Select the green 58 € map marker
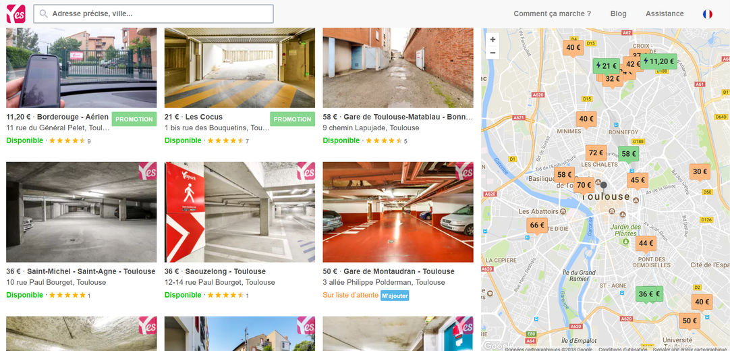The width and height of the screenshot is (730, 351). point(629,154)
